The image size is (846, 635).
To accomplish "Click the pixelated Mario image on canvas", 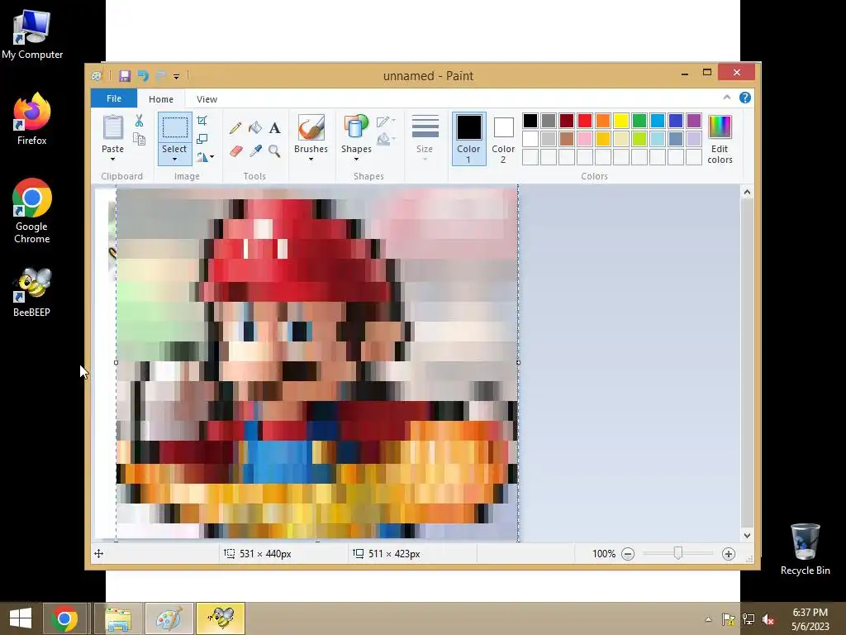I will pos(316,363).
